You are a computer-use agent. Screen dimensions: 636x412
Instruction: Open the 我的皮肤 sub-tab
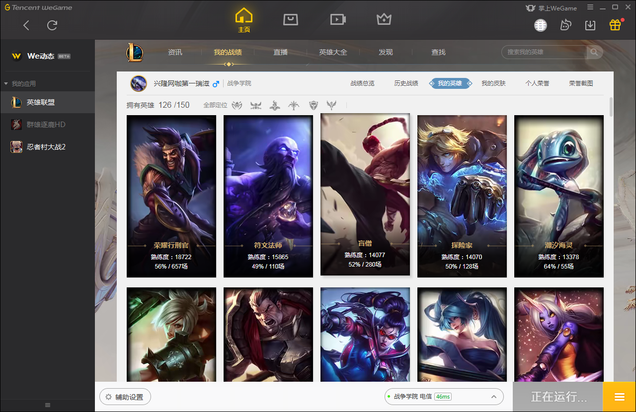tap(494, 83)
